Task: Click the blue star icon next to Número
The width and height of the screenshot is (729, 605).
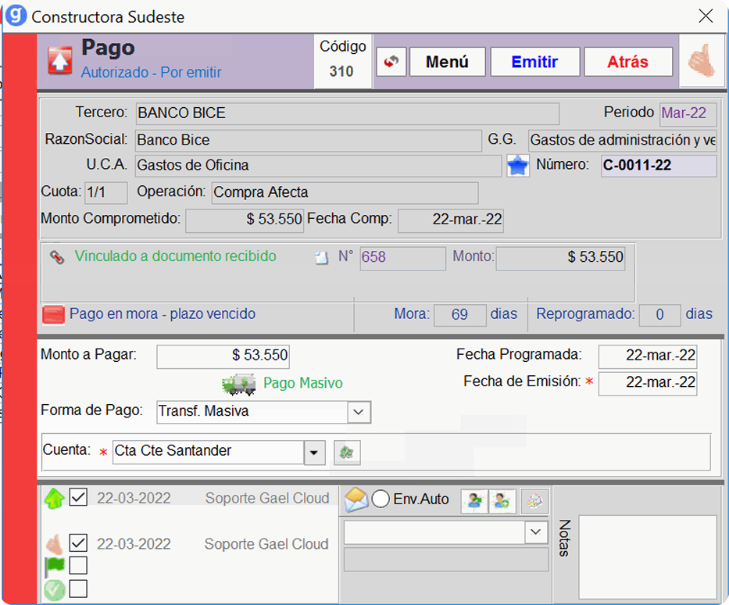Action: [x=518, y=166]
